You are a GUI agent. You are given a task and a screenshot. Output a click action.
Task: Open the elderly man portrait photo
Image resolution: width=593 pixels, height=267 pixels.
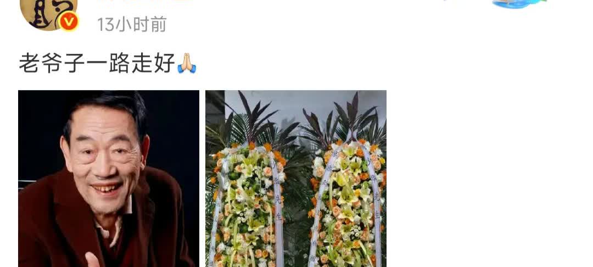[x=109, y=179]
